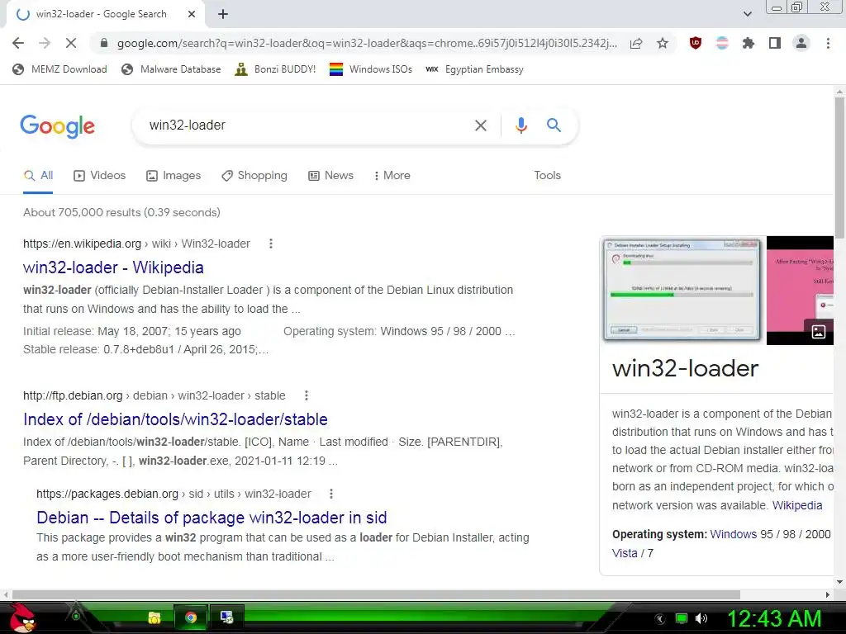Open the network computers taskbar app
This screenshot has height=634, width=846.
227,617
